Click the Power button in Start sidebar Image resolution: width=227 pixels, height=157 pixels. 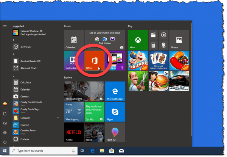click(x=5, y=142)
